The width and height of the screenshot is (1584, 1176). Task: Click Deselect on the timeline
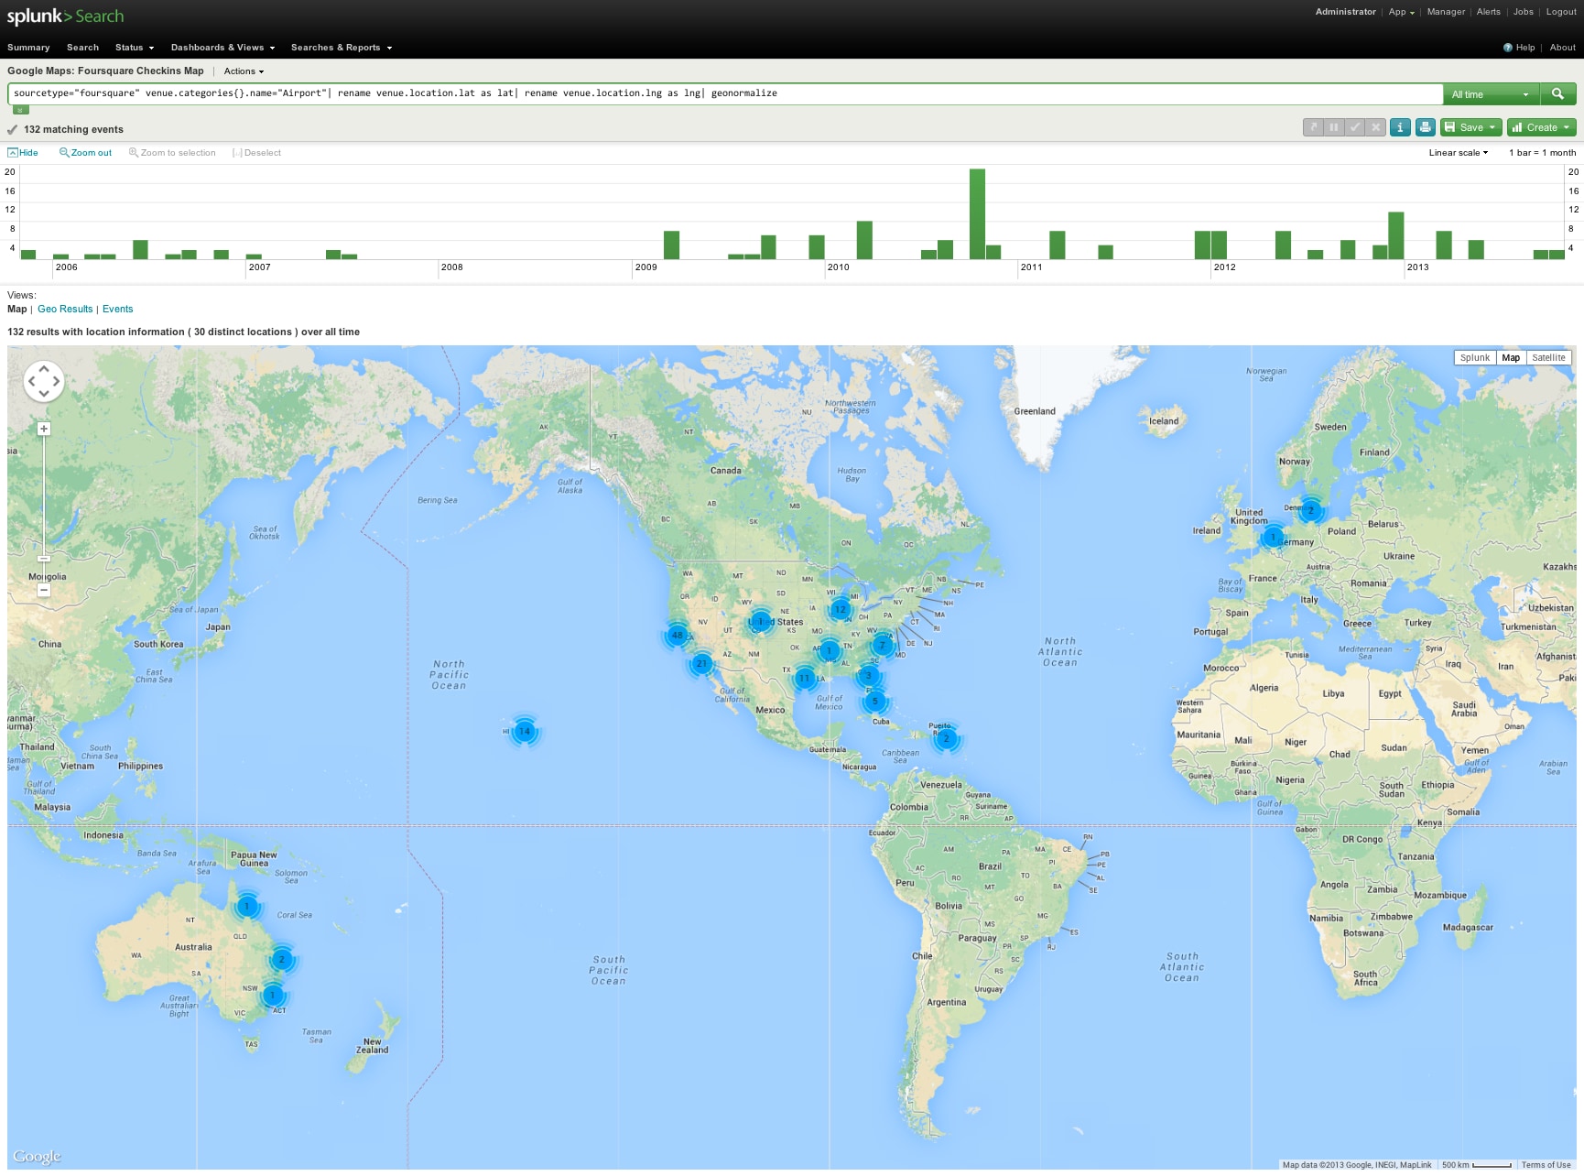pyautogui.click(x=257, y=153)
